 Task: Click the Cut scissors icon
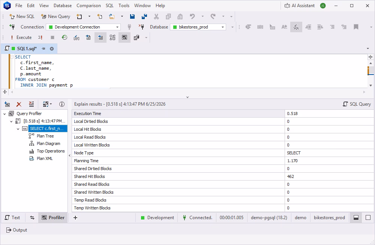coord(156,16)
